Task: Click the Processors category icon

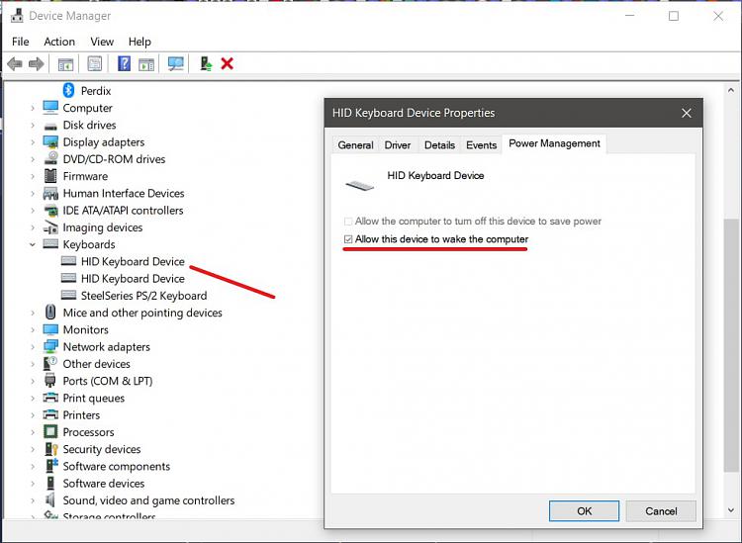Action: tap(50, 432)
